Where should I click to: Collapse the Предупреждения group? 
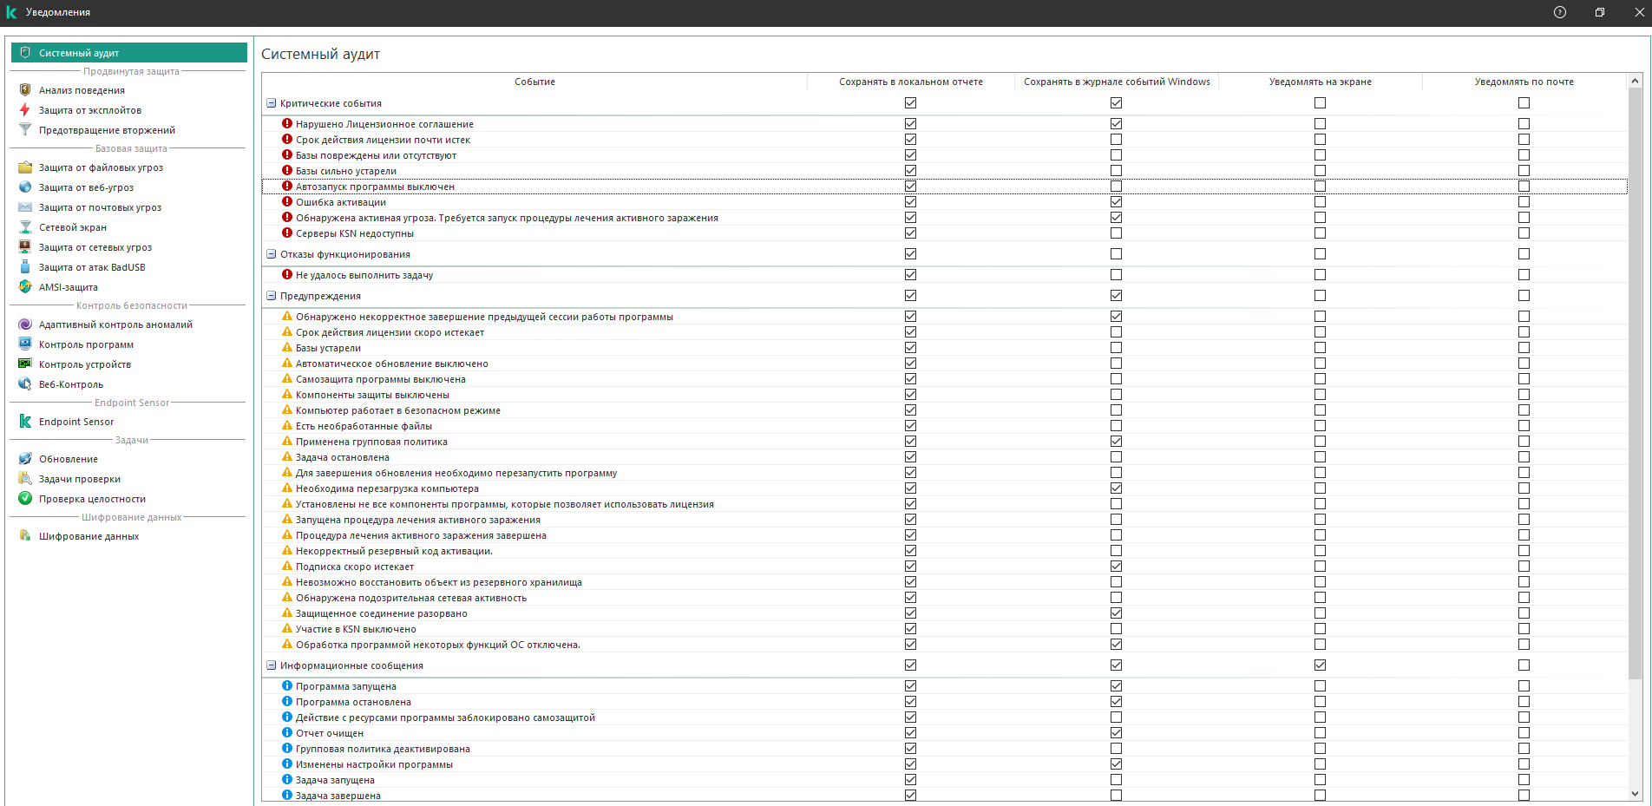tap(271, 296)
